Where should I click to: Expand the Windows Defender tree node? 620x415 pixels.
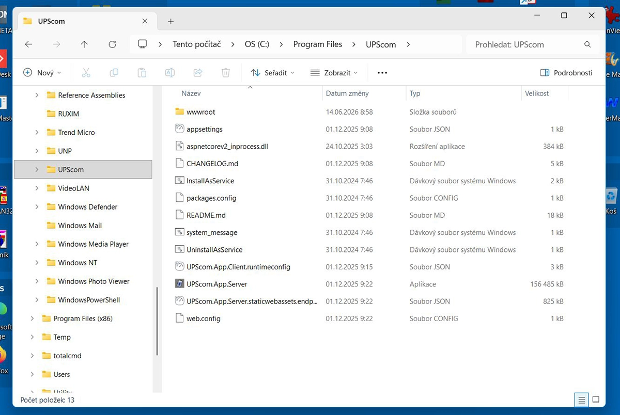(x=37, y=206)
